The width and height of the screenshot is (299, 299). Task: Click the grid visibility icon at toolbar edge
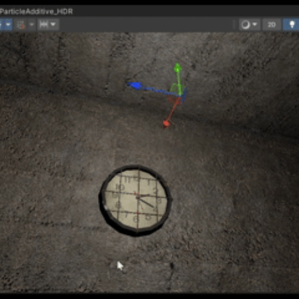1,25
